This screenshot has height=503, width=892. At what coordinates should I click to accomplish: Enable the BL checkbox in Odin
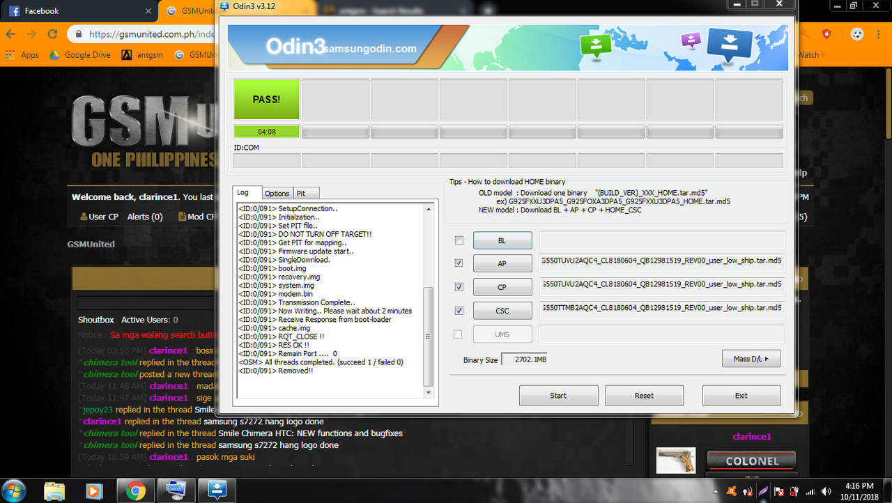coord(459,240)
